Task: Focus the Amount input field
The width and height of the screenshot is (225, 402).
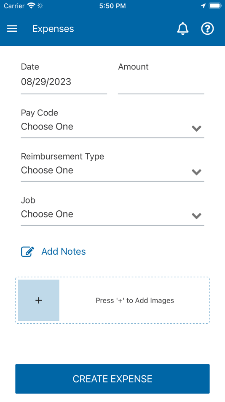Action: 161,83
